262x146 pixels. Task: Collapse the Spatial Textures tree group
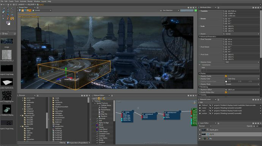coord(95,103)
